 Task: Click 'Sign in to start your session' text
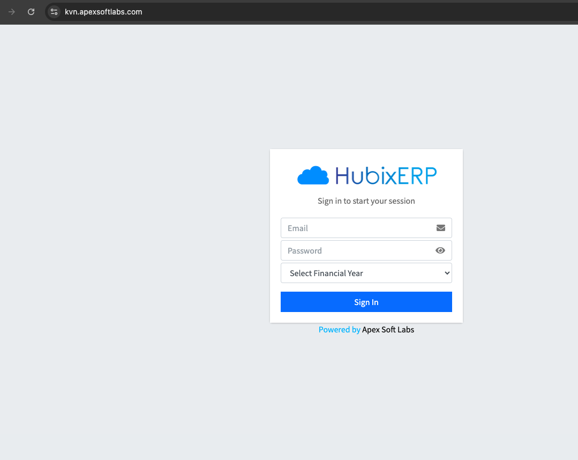click(x=366, y=201)
